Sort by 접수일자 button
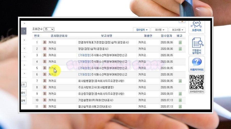This screenshot has width=231, height=129. pos(141,30)
